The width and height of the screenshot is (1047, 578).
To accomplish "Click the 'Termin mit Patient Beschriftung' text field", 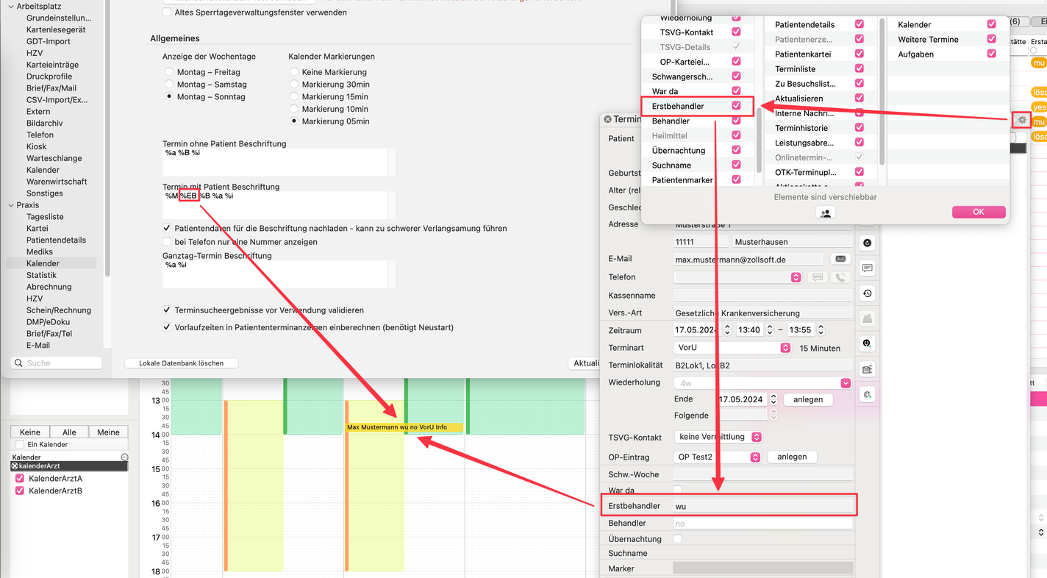I will click(275, 206).
